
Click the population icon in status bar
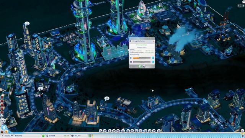[72, 136]
